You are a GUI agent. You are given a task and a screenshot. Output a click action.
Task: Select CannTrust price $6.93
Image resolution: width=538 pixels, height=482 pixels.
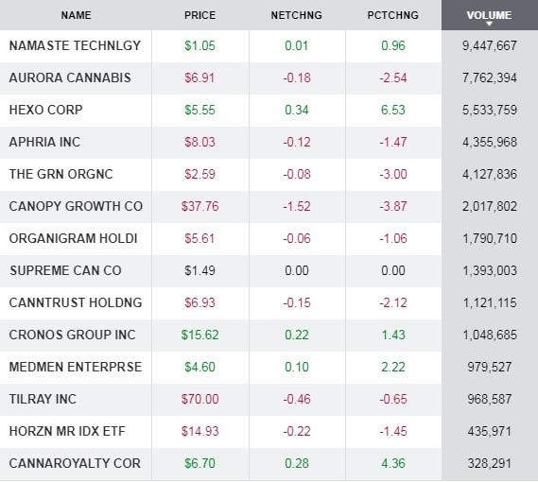coord(200,302)
